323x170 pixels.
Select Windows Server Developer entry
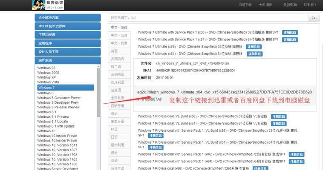point(58,169)
